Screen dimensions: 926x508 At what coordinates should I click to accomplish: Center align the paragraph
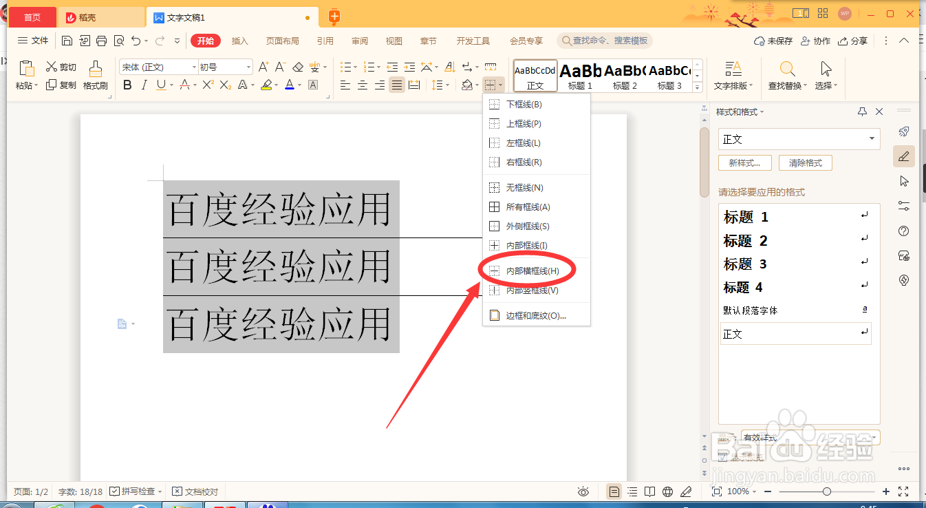click(363, 85)
